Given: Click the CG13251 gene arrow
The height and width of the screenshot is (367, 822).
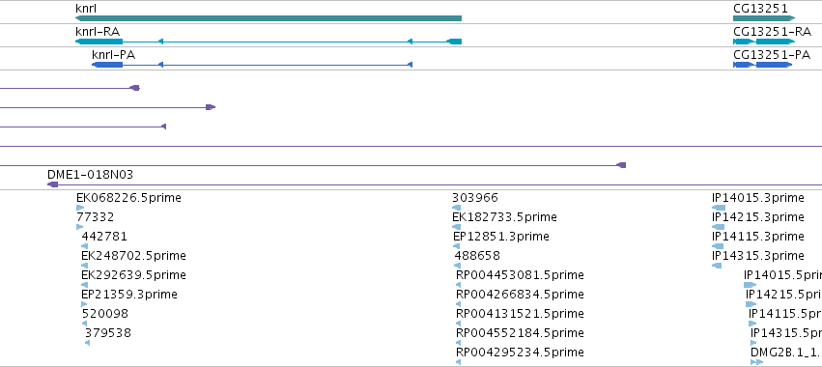Looking at the screenshot, I should click(764, 18).
